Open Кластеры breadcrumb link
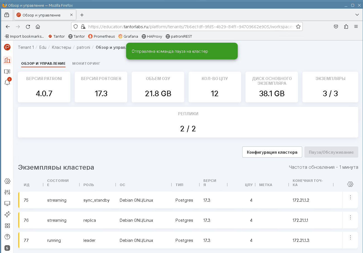363x253 pixels. coord(61,47)
